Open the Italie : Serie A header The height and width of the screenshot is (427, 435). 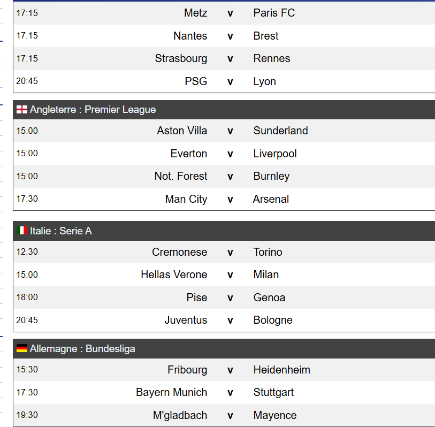click(x=61, y=231)
